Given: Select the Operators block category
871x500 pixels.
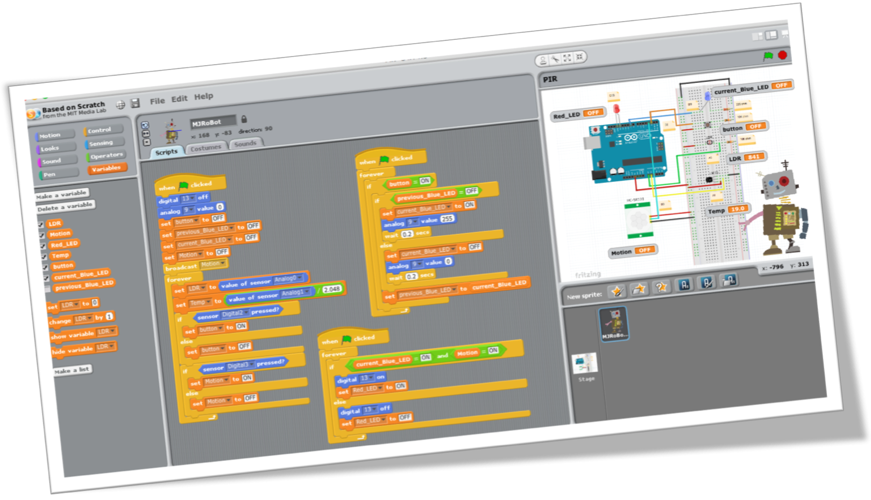Looking at the screenshot, I should click(x=105, y=156).
